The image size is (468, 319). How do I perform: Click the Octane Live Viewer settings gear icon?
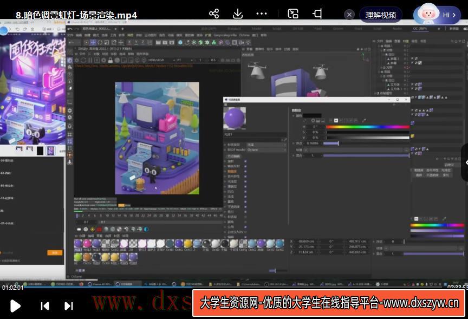coord(77,60)
